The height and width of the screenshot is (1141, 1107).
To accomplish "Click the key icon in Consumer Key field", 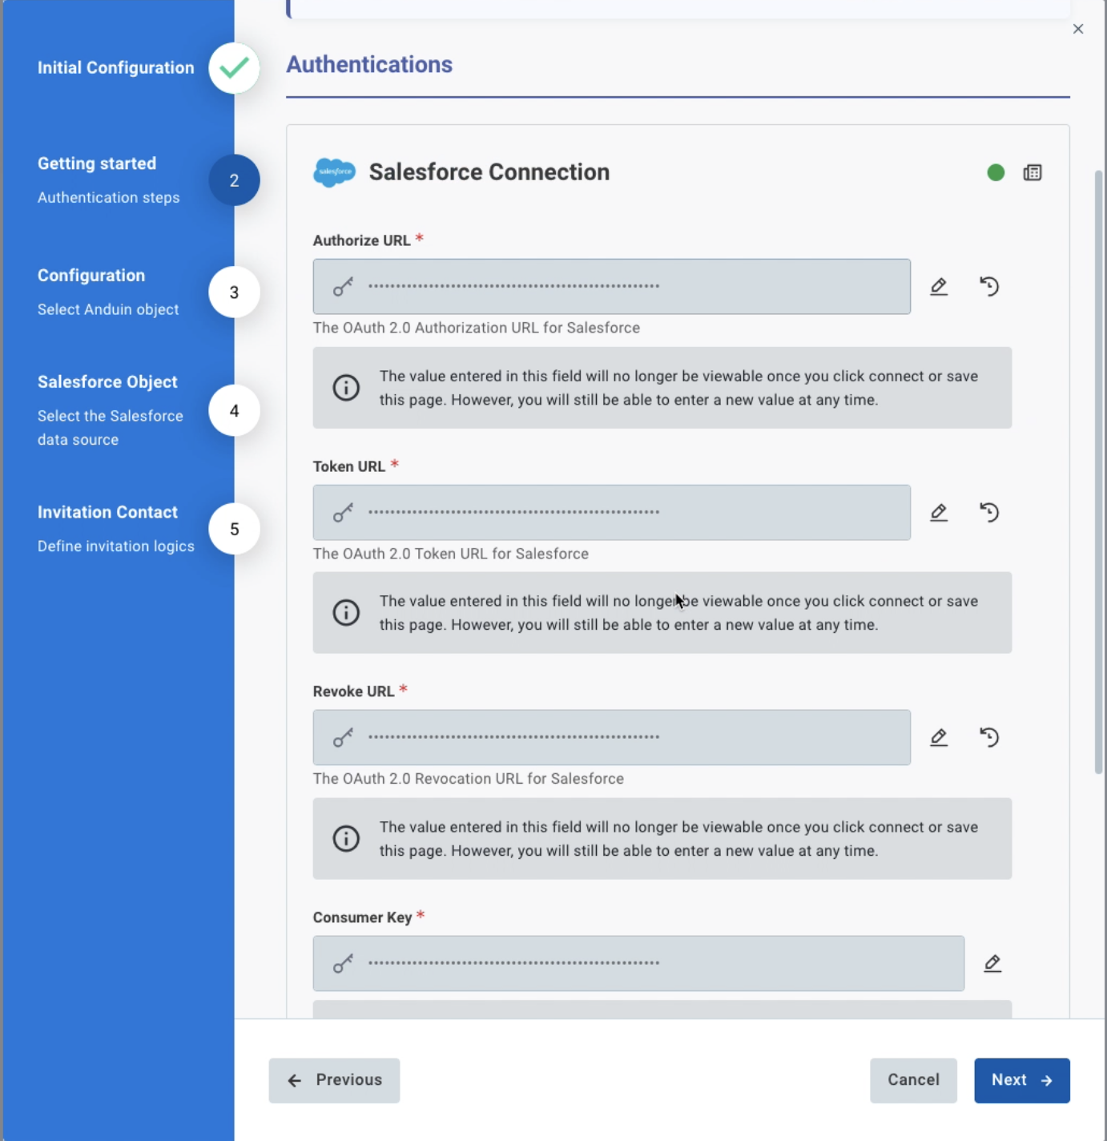I will point(343,963).
